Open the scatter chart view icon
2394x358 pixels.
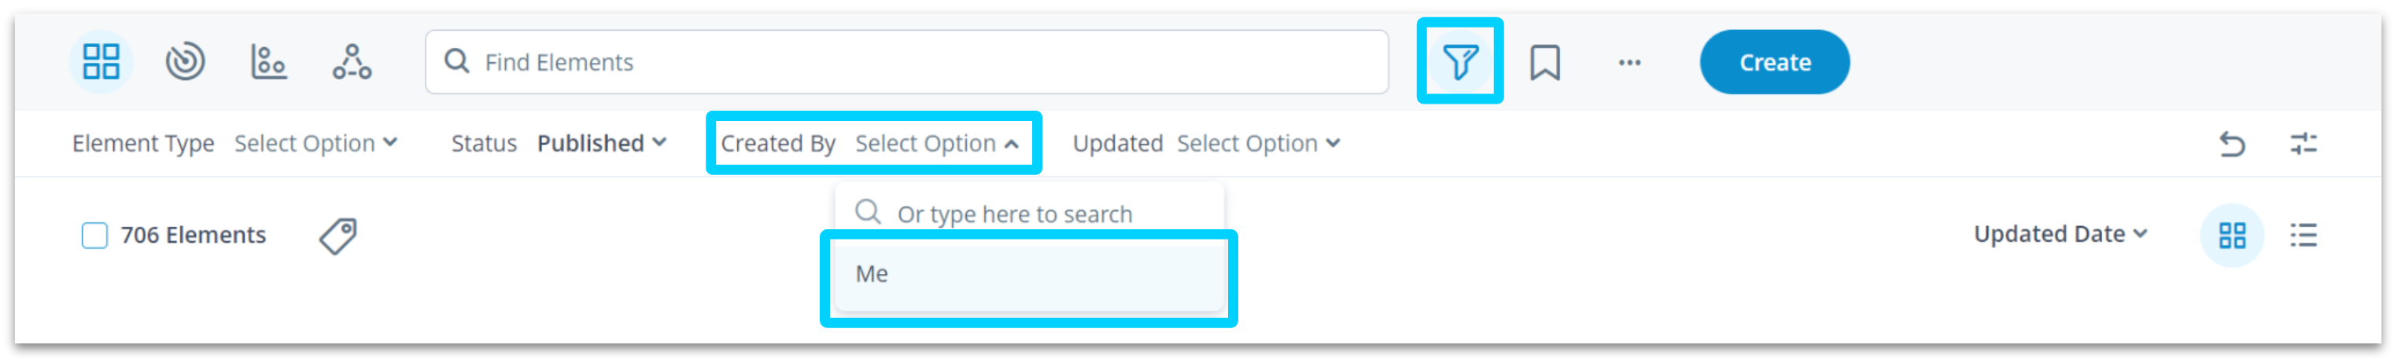click(268, 62)
